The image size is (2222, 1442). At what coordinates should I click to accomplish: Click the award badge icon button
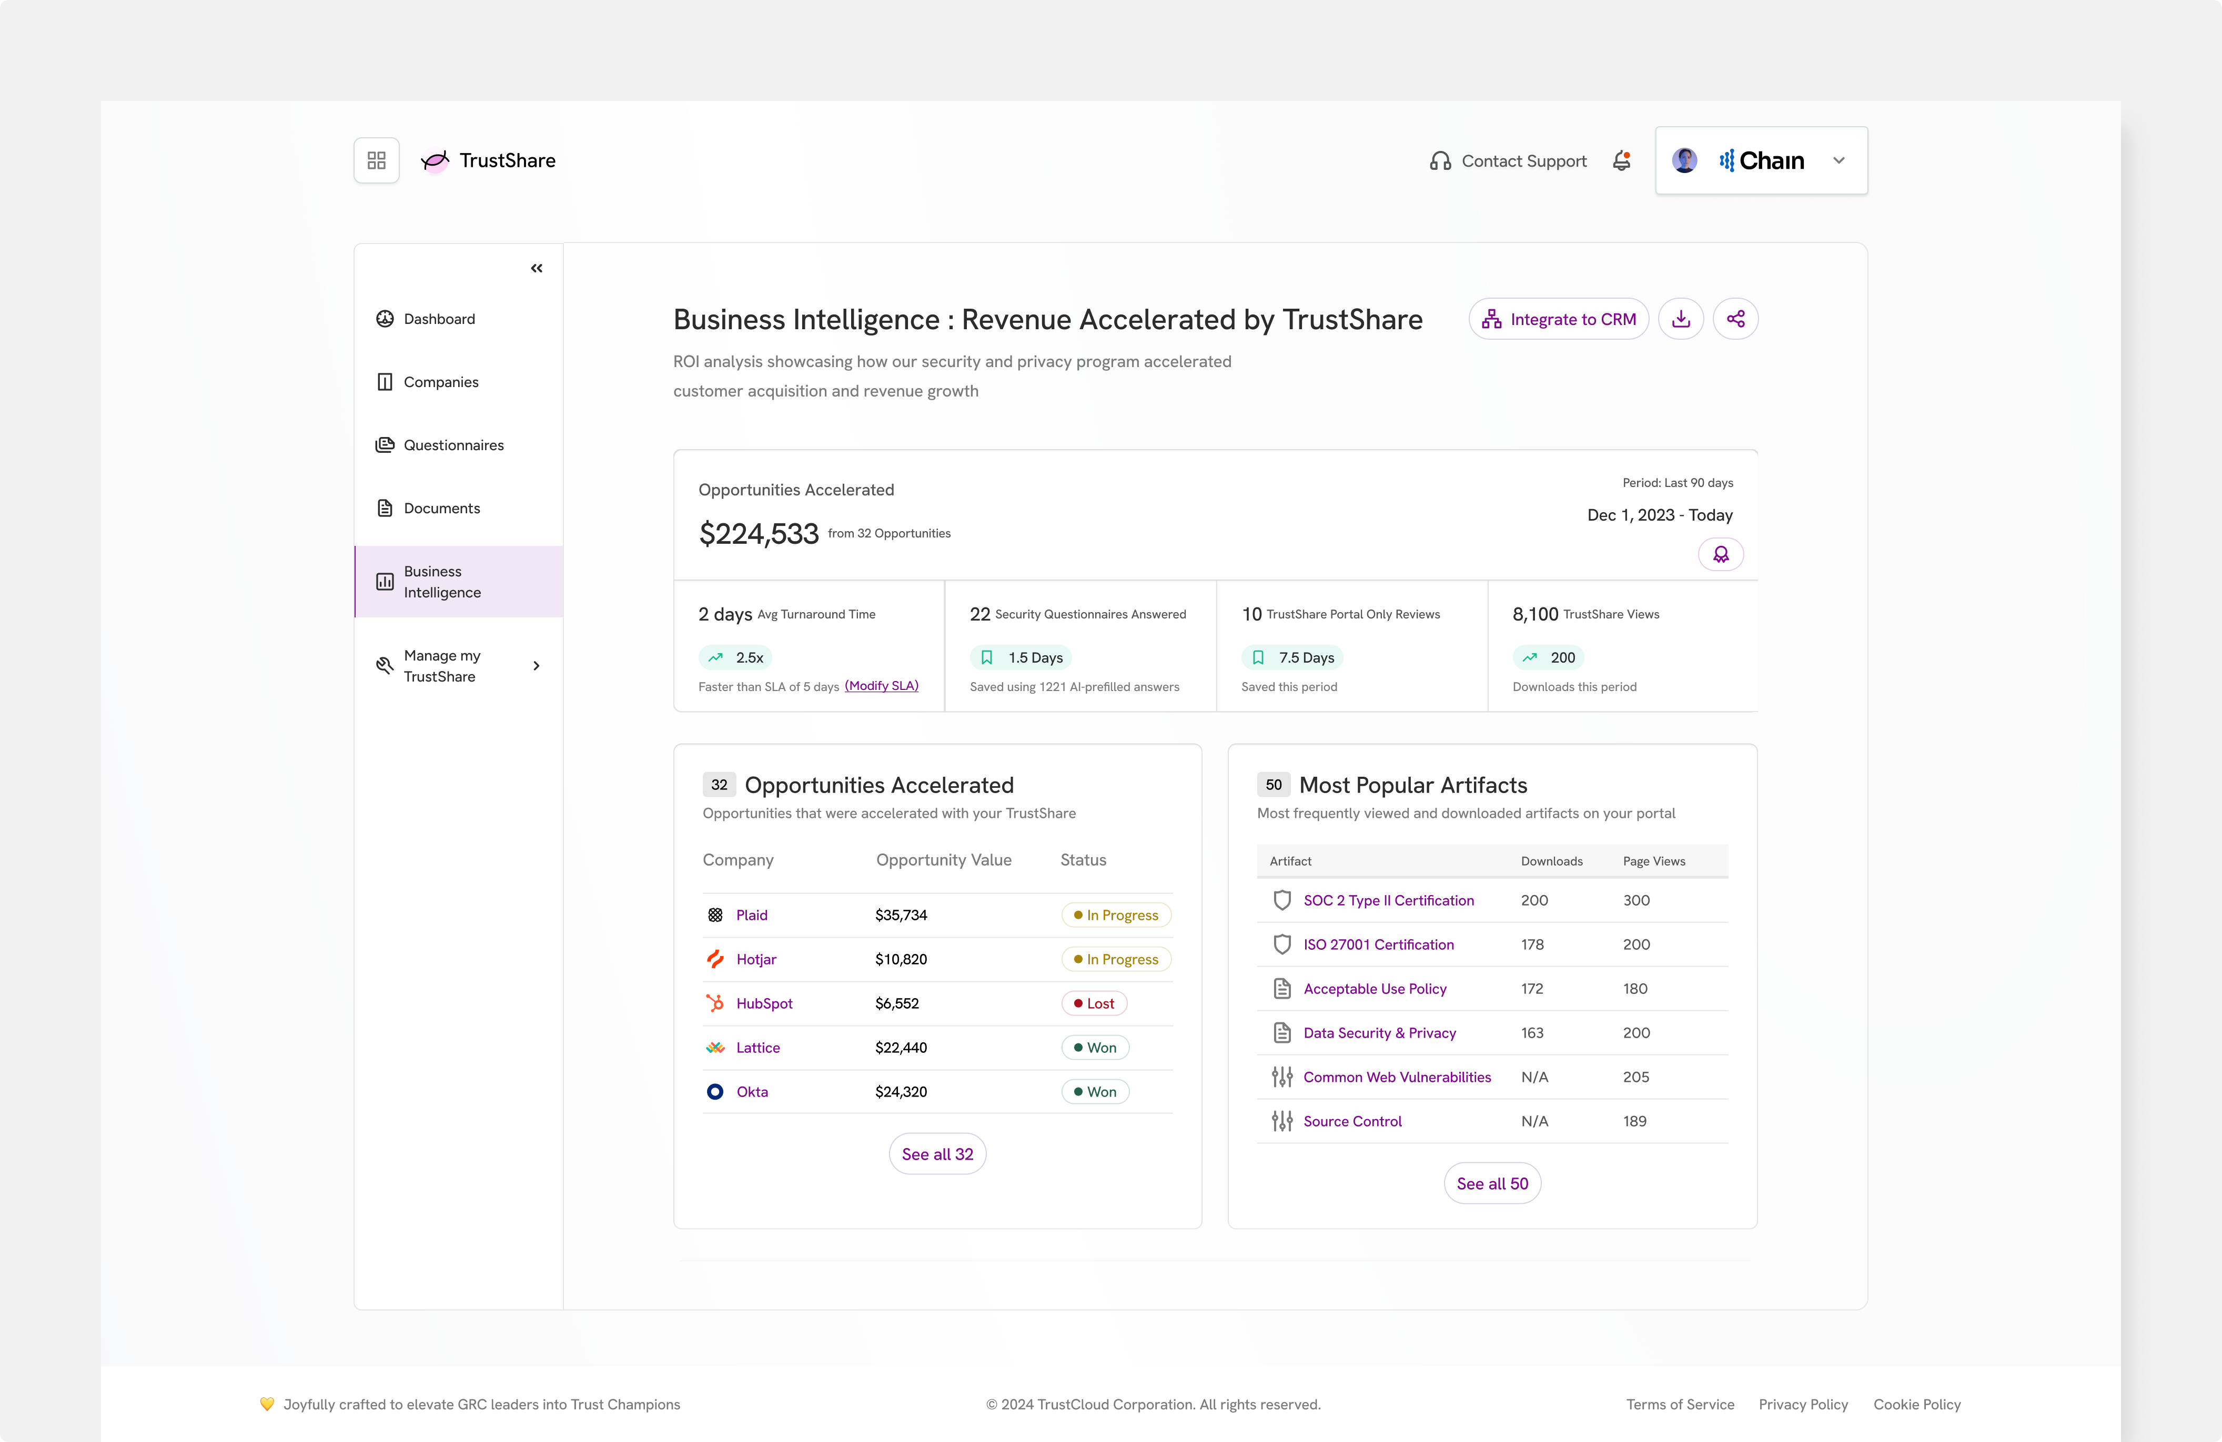[x=1721, y=554]
